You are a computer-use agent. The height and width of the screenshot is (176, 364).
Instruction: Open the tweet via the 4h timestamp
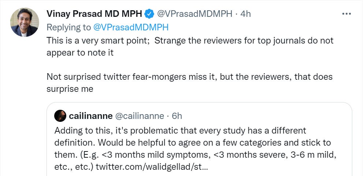245,14
